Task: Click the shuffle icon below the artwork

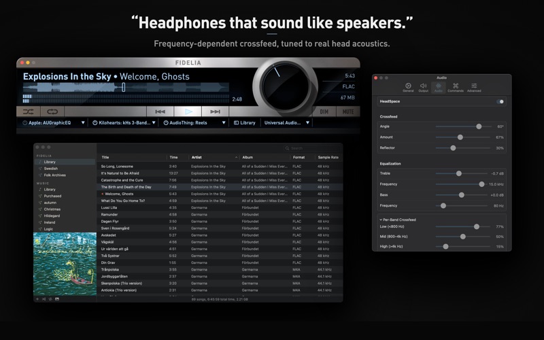Action: [x=44, y=299]
